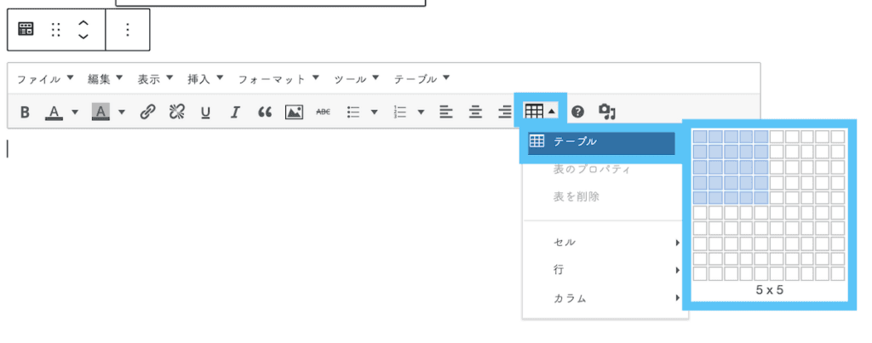Pick the bottom-right cell of the table size grid
The image size is (872, 343).
coord(838,273)
